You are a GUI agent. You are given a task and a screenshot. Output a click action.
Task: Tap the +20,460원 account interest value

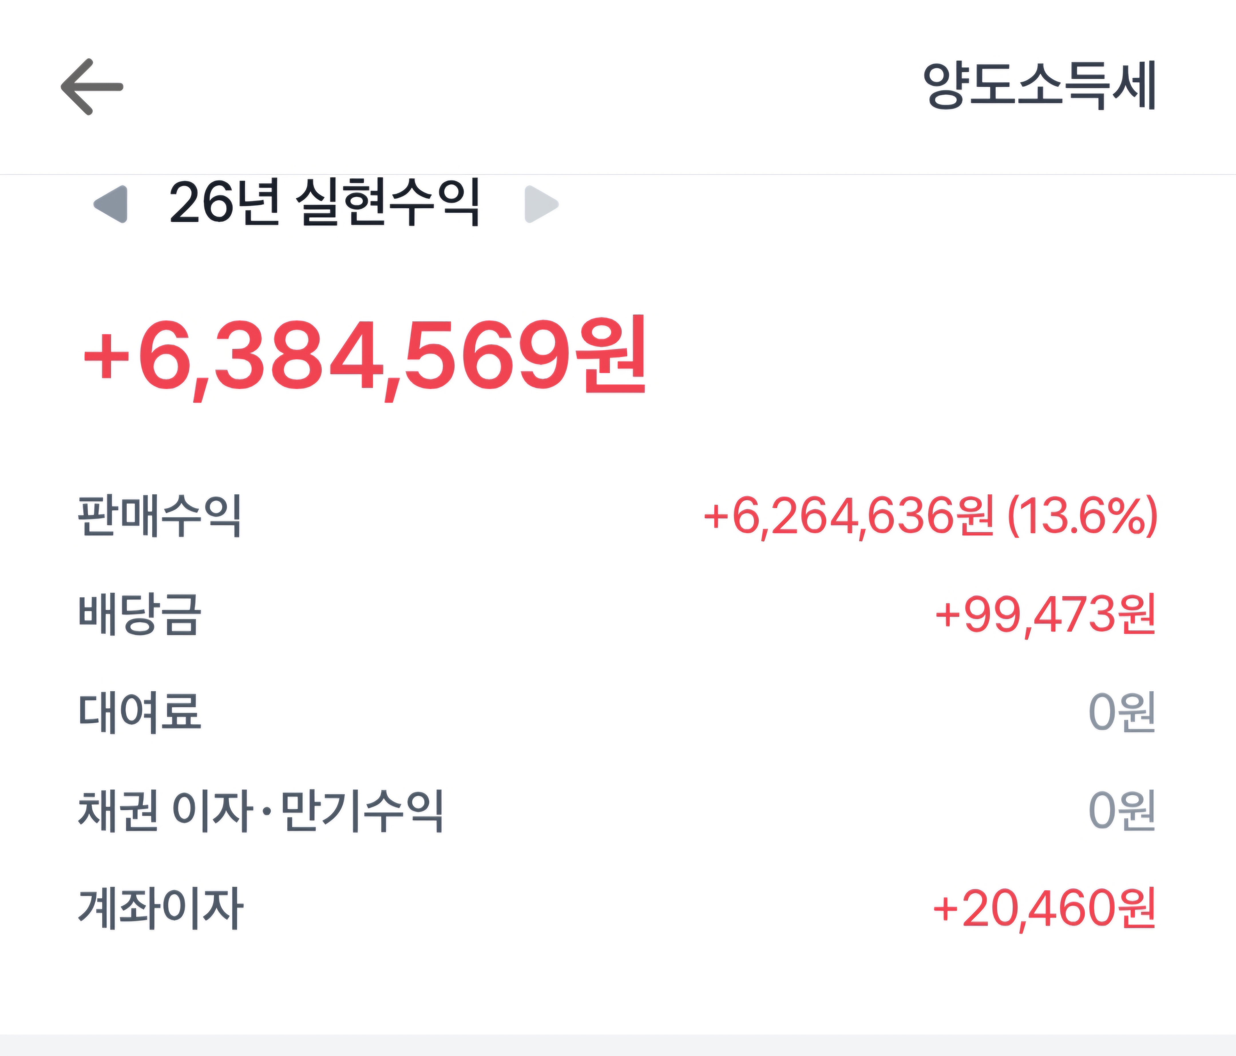pos(1045,909)
